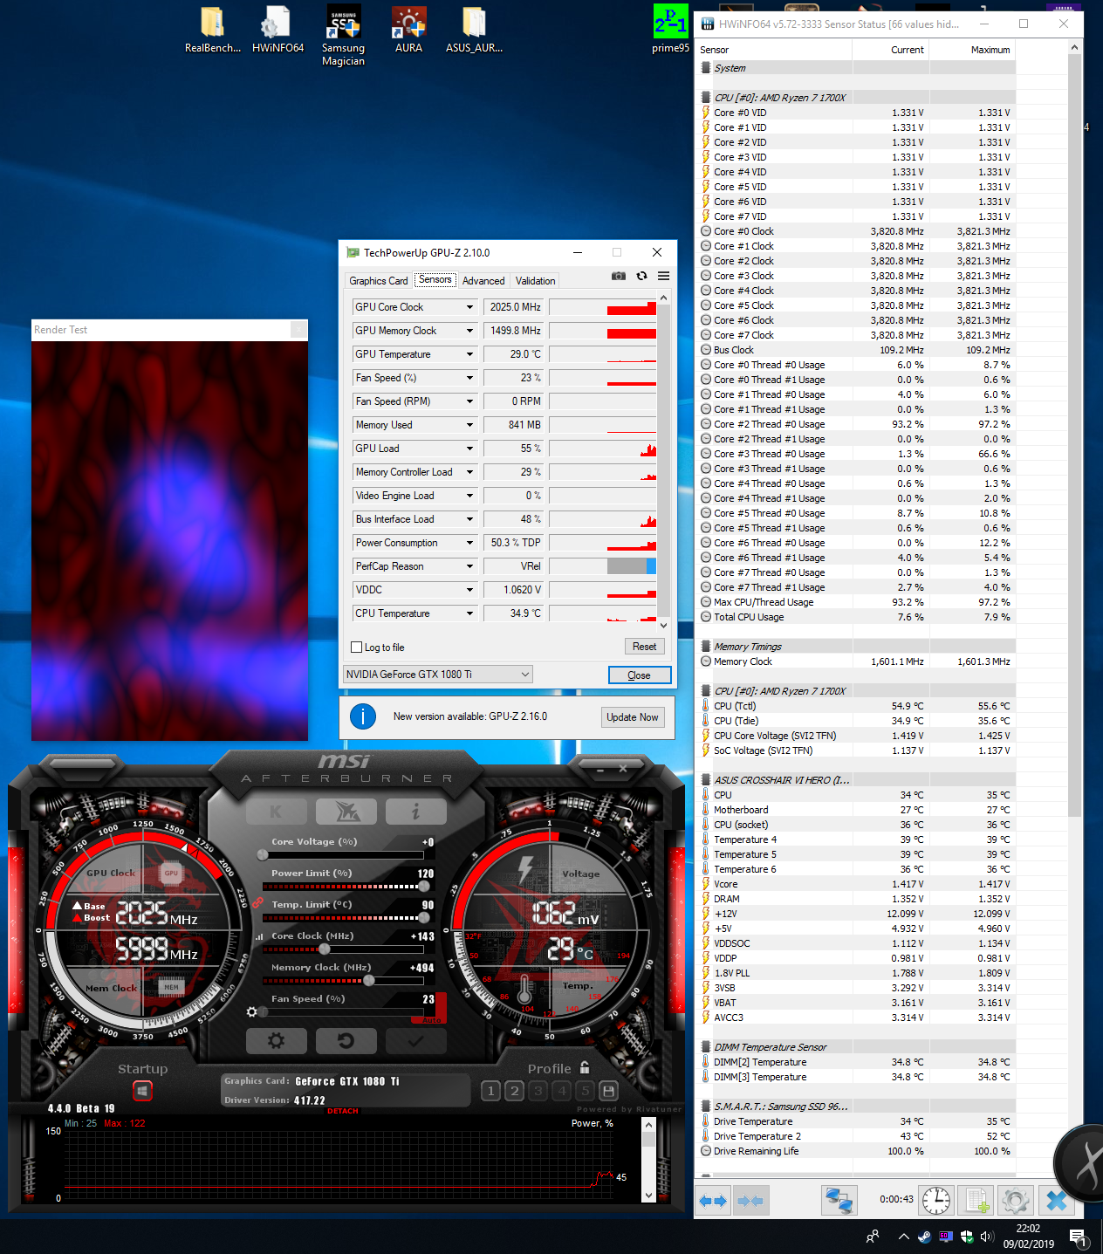Open GPU Memory Clock sensor dropdown
1103x1254 pixels.
click(x=469, y=331)
